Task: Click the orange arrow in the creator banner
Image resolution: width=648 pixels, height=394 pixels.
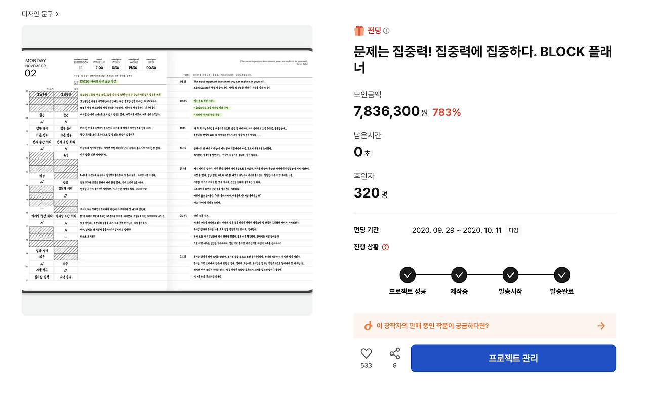Action: click(x=600, y=326)
